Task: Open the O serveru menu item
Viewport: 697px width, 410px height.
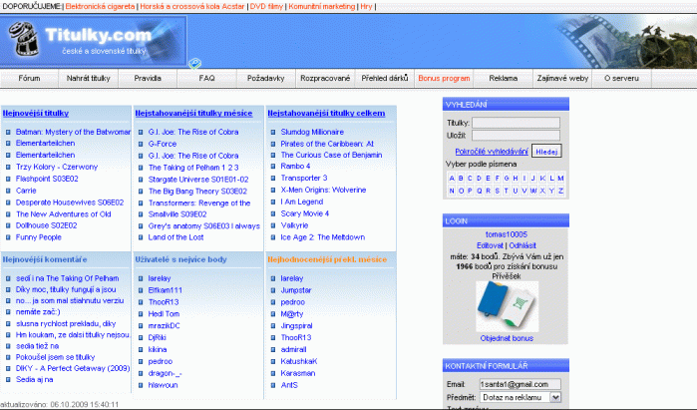Action: click(621, 78)
